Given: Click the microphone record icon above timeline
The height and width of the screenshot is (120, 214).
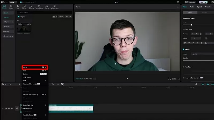Looking at the screenshot, I should point(196,84).
